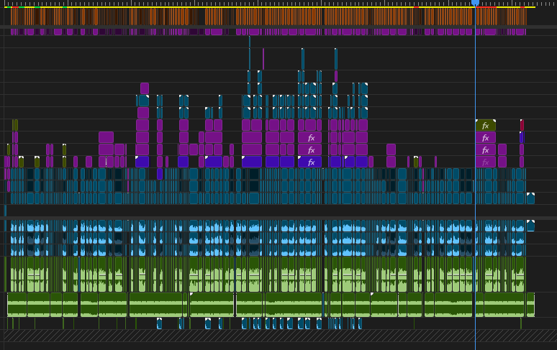The height and width of the screenshot is (350, 557).
Task: Select the violet clip inside the upper teal video row
Action: coord(160,174)
